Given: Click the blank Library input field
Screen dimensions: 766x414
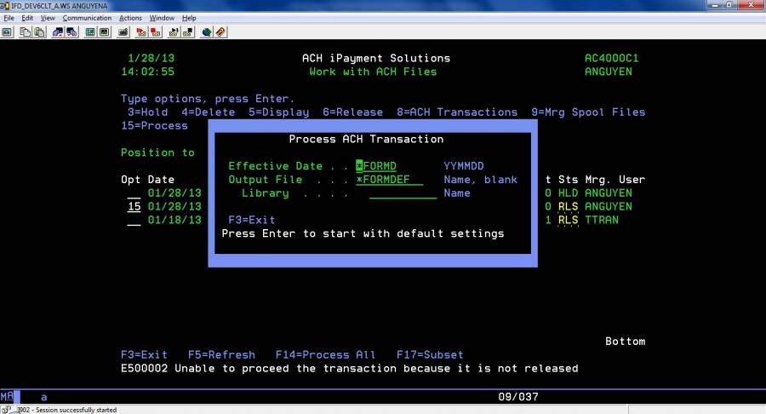Looking at the screenshot, I should (x=402, y=193).
